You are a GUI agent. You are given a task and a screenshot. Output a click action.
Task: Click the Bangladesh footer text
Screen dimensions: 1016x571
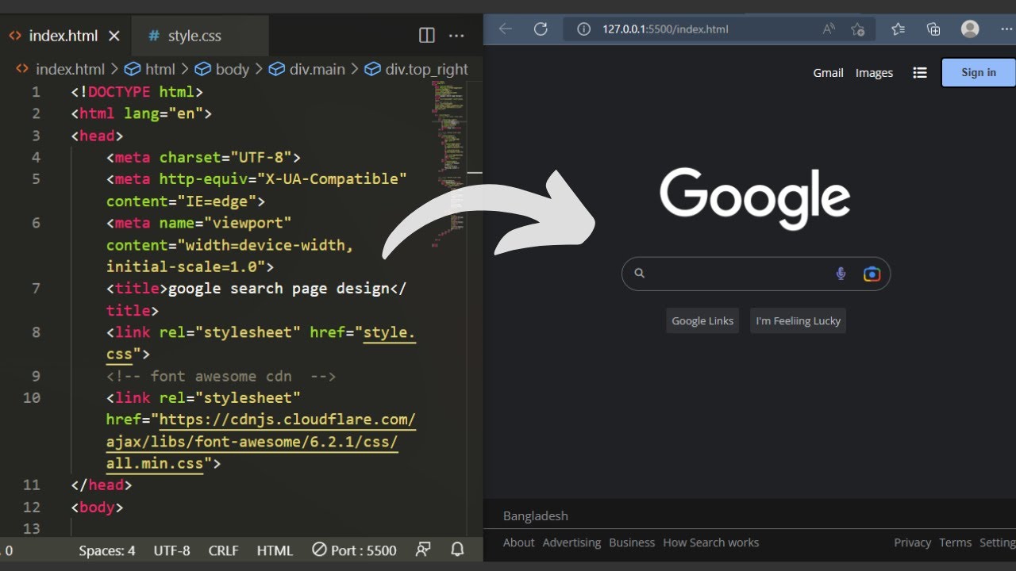[x=536, y=516]
